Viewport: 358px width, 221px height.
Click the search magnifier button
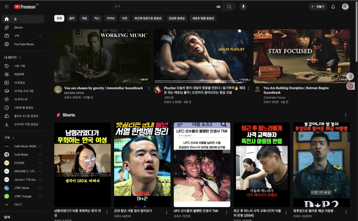[x=229, y=7]
